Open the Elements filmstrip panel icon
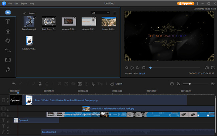217x136 pixels. pos(8,60)
